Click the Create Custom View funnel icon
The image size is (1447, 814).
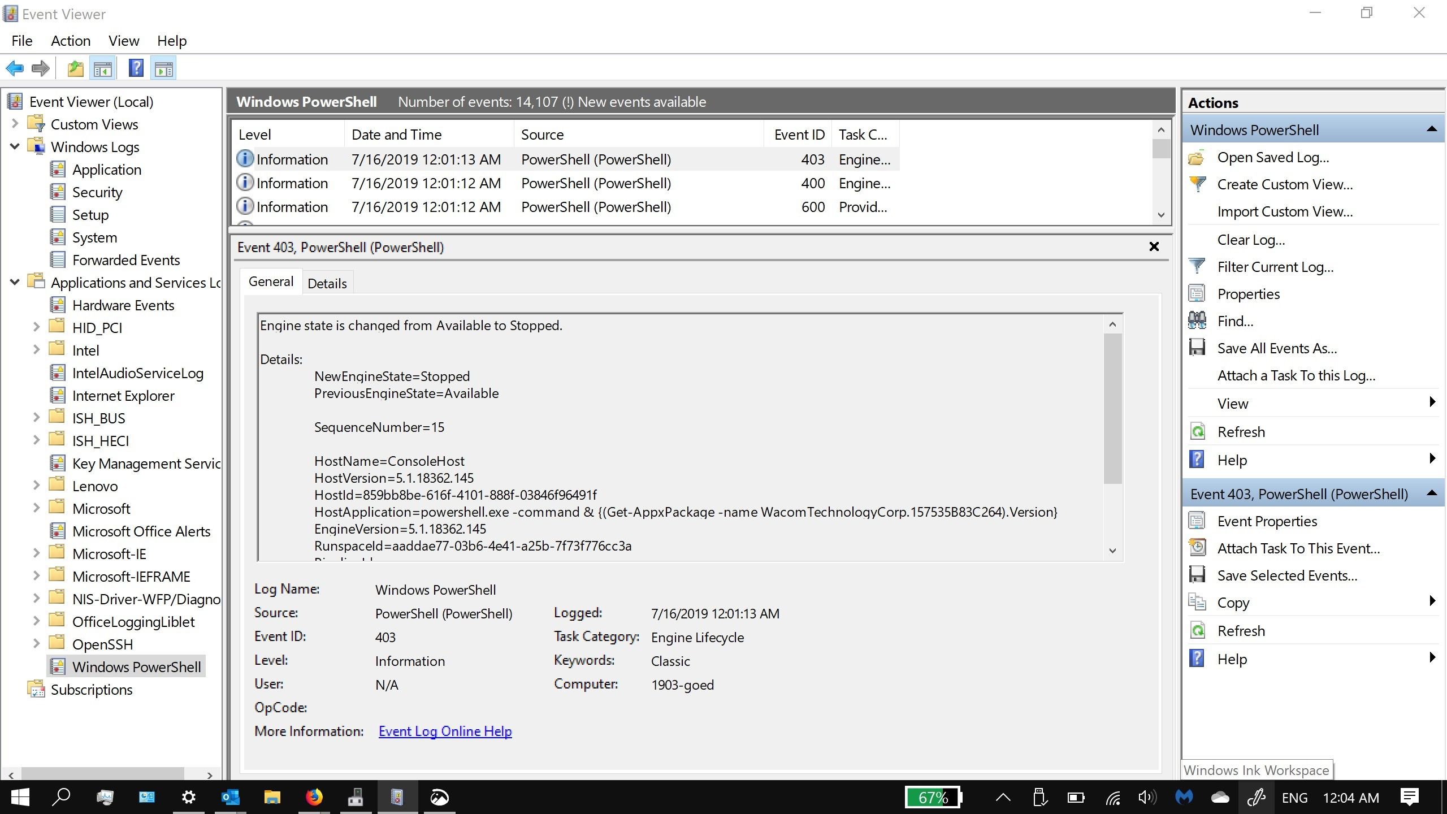coord(1197,185)
